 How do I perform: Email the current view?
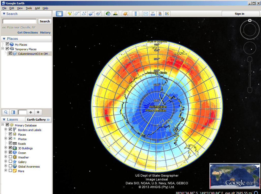pos(145,13)
